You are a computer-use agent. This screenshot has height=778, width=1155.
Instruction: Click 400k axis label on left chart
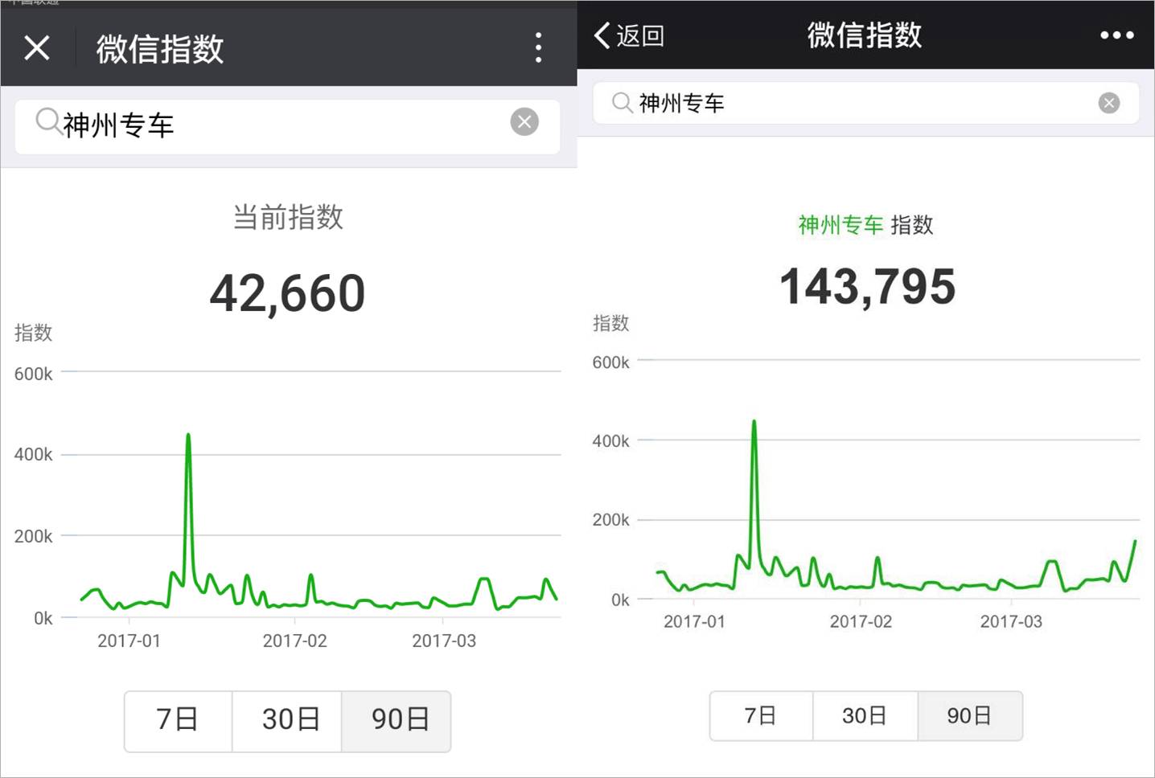click(33, 455)
